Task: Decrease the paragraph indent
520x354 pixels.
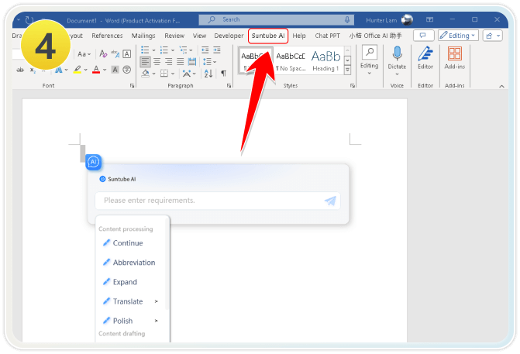Action: point(205,50)
